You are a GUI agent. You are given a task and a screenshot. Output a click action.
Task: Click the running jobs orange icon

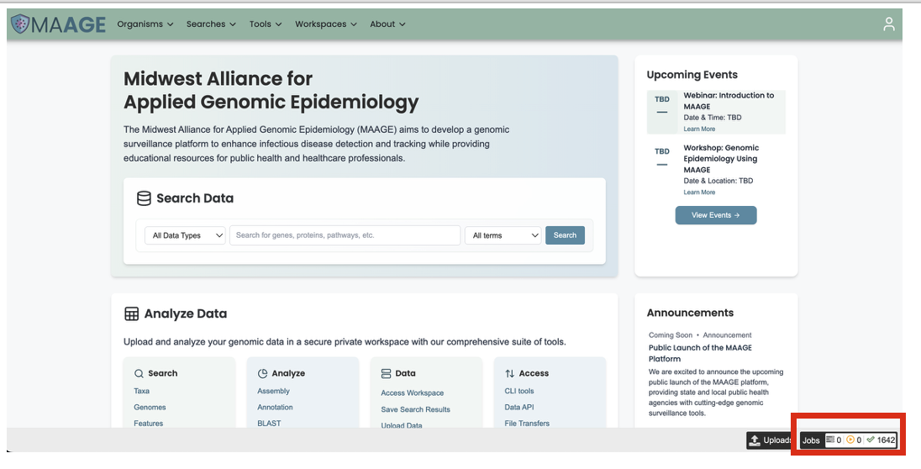pyautogui.click(x=850, y=440)
